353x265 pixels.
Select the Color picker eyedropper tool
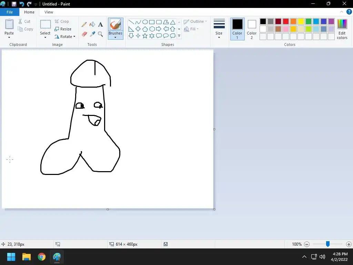coord(92,34)
